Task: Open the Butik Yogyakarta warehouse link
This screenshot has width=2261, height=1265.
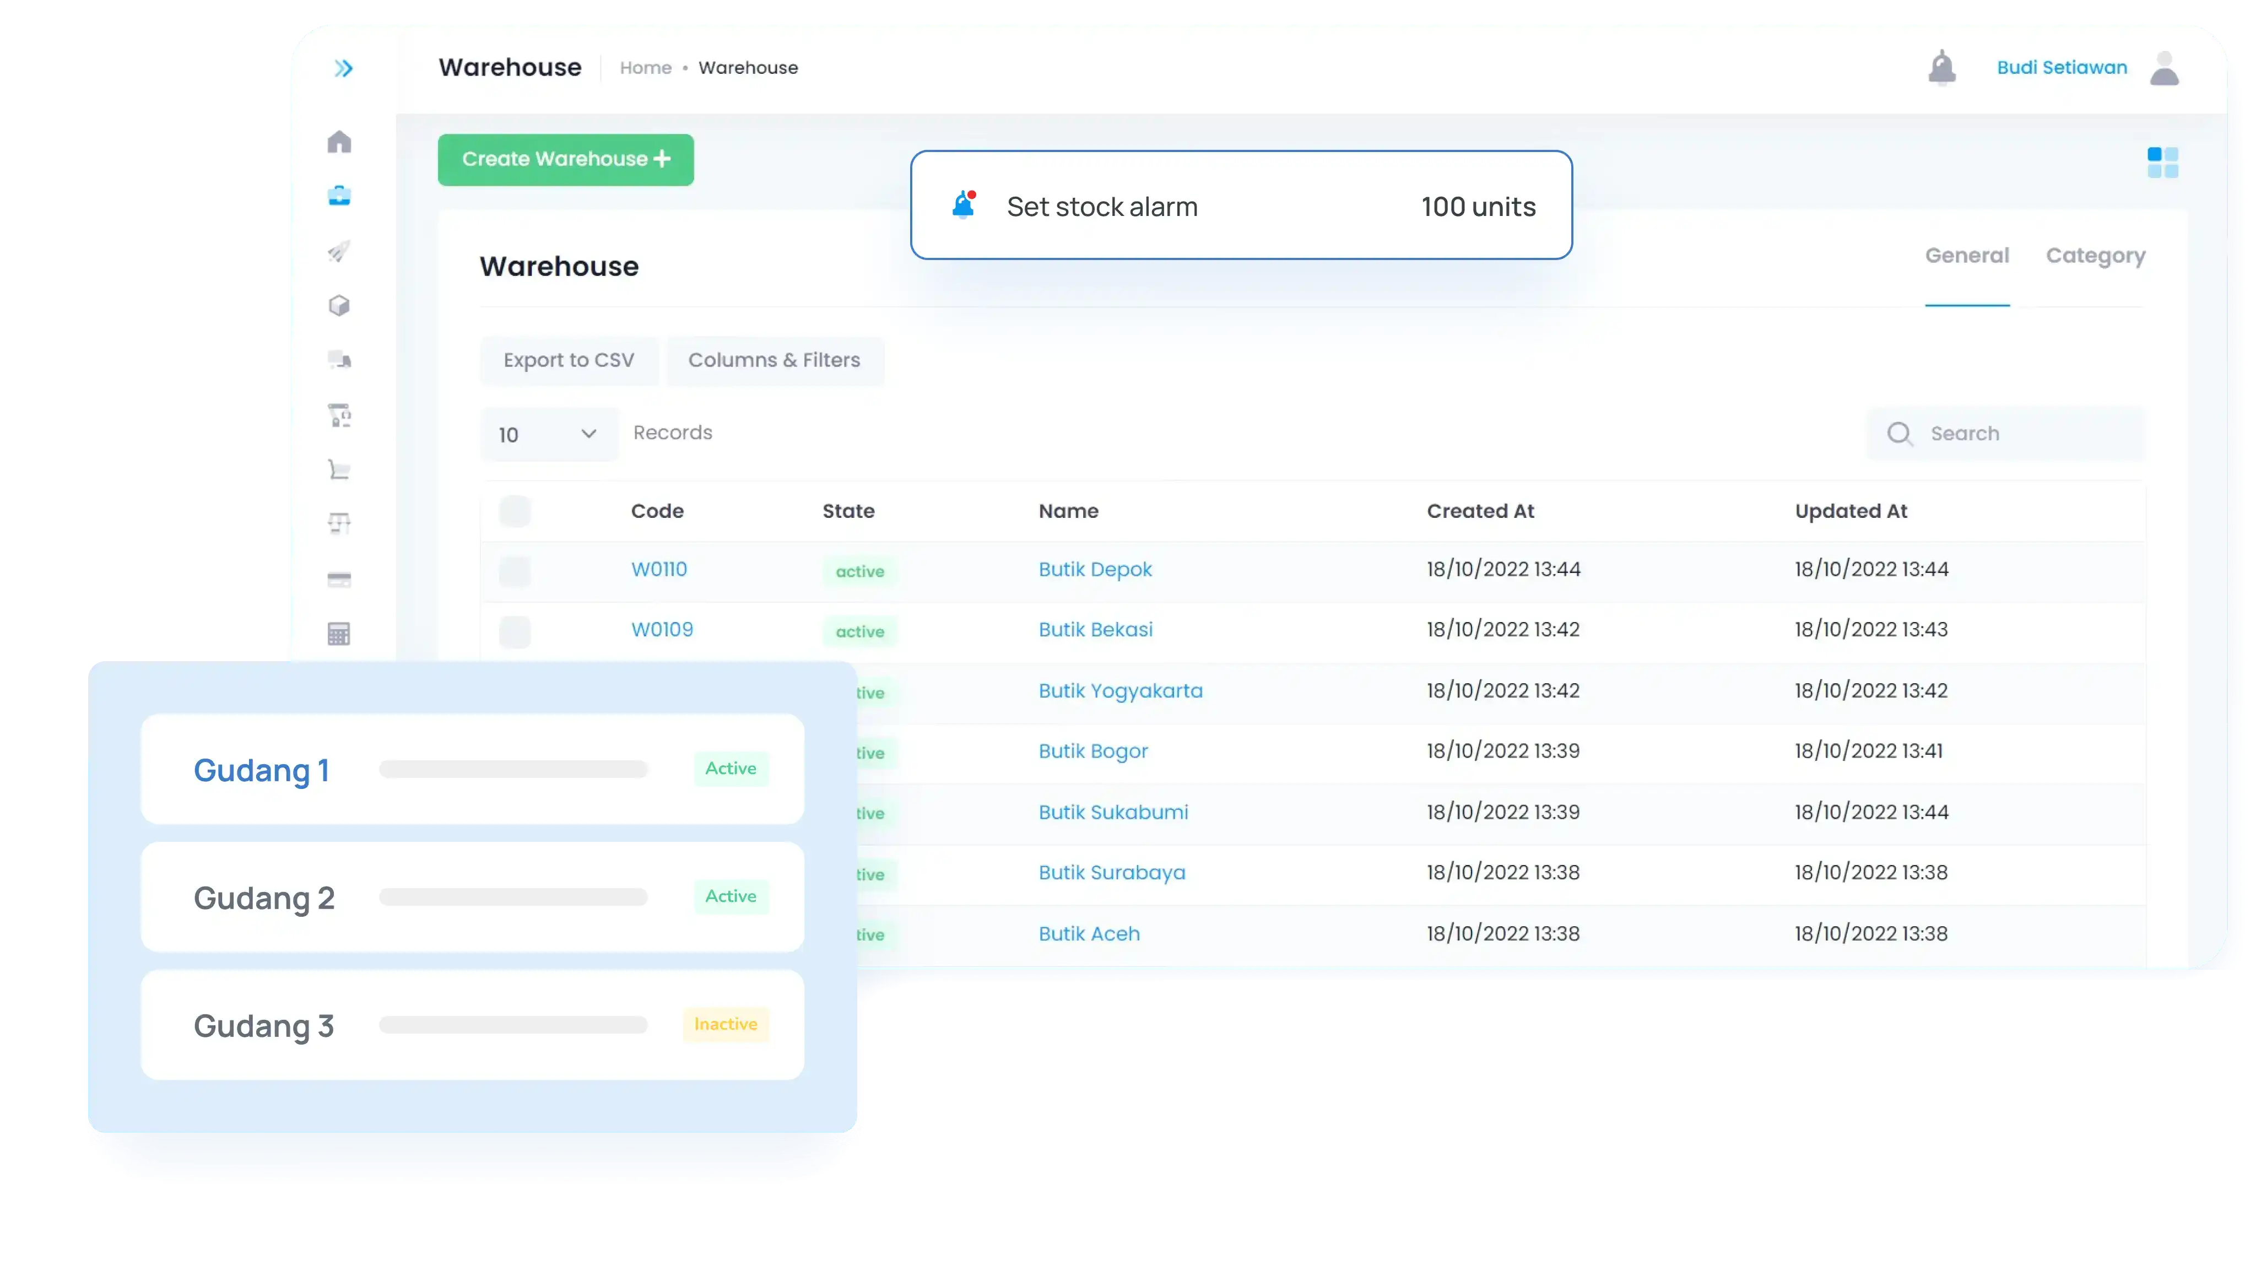Action: click(x=1120, y=691)
